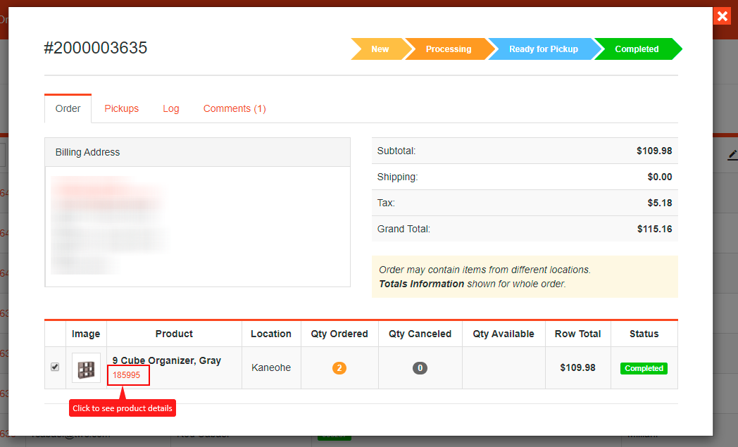Click the product name 9 Cube Organizer, Gray

167,360
